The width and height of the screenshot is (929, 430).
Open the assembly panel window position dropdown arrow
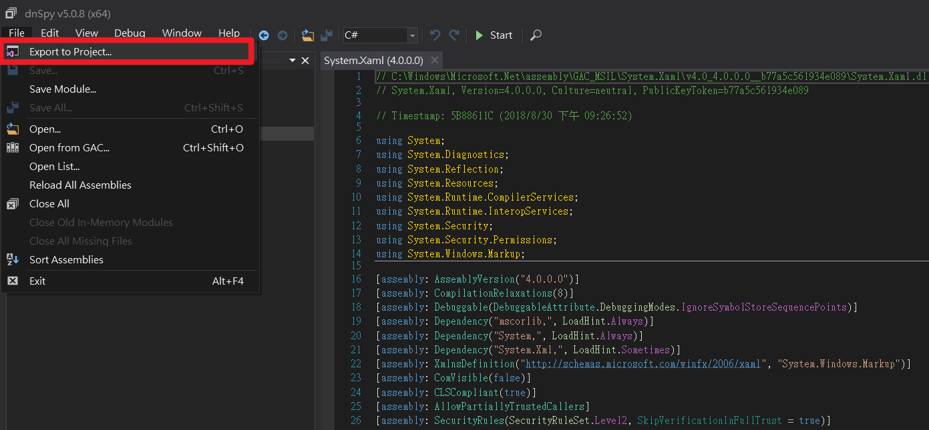coord(293,61)
